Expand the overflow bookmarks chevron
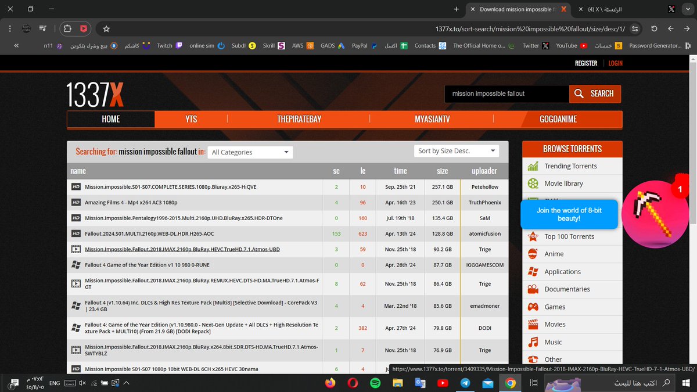This screenshot has height=392, width=697. tap(16, 45)
